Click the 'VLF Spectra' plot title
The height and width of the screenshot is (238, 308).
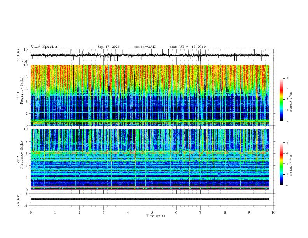point(44,47)
